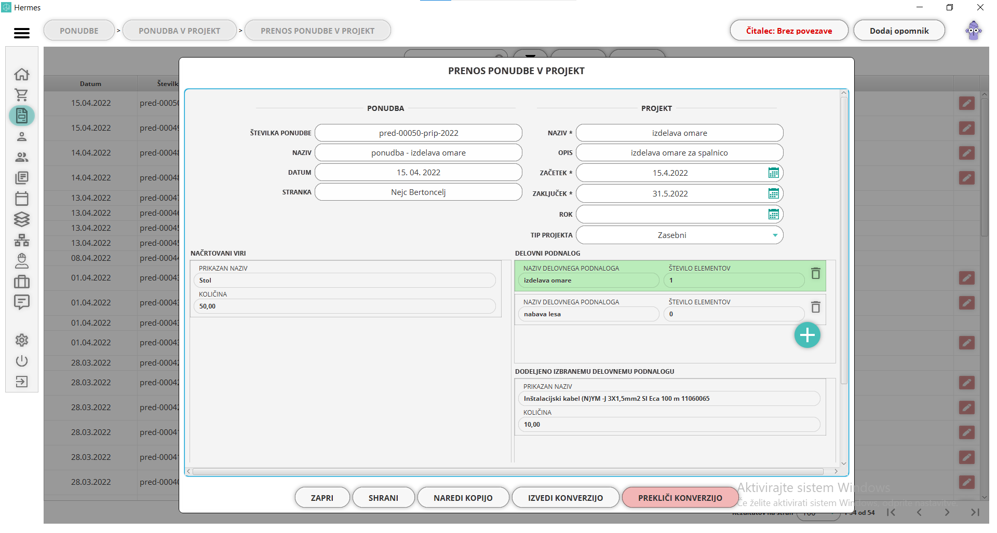Click the Inštalacijski kabel name field

[x=669, y=399]
